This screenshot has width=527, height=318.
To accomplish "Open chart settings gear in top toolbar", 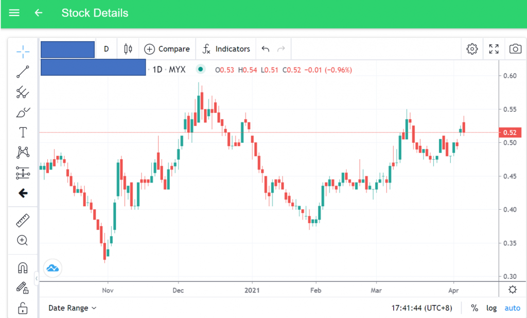I will tap(471, 49).
